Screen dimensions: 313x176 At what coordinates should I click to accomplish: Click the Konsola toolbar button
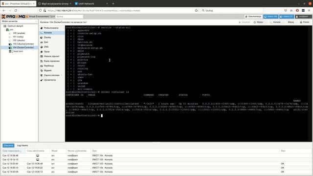tap(275, 22)
